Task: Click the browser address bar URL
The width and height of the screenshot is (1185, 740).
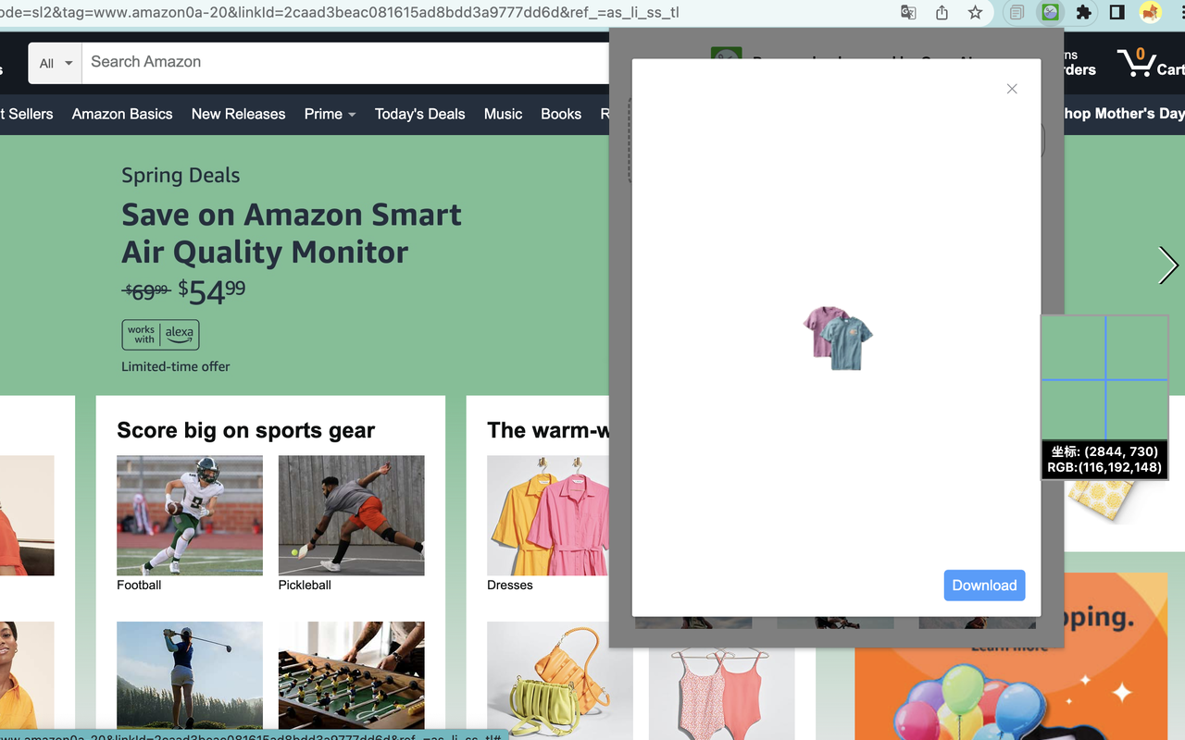Action: point(340,13)
